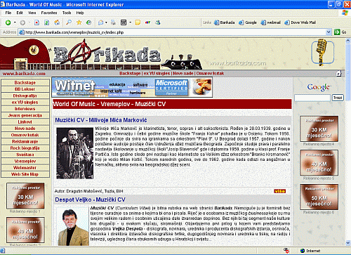This screenshot has height=255, width=351.
Task: Open BB Lokner sidebar link
Action: [x=25, y=89]
